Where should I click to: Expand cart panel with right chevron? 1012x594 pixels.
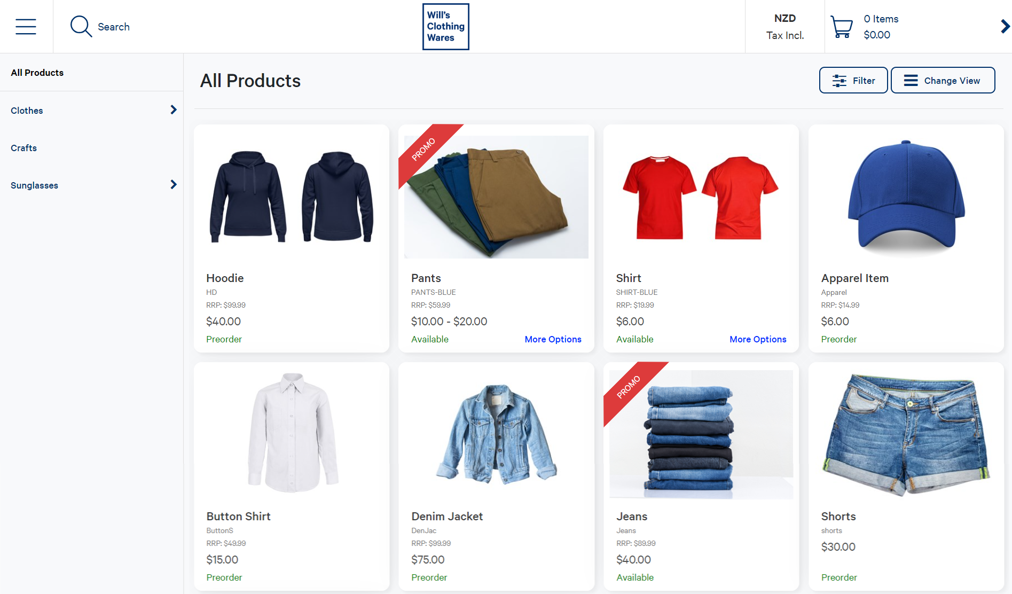(1005, 27)
